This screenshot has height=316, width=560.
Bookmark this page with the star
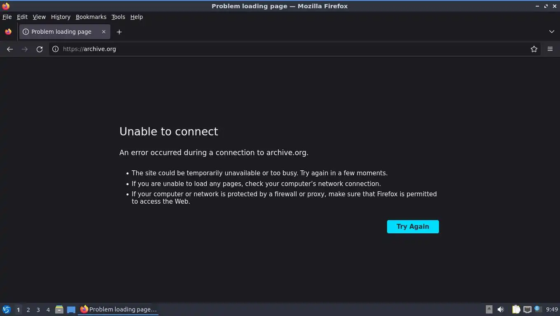pyautogui.click(x=534, y=49)
